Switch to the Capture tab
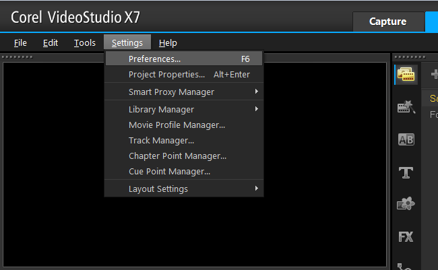The height and width of the screenshot is (270, 438). pyautogui.click(x=388, y=22)
